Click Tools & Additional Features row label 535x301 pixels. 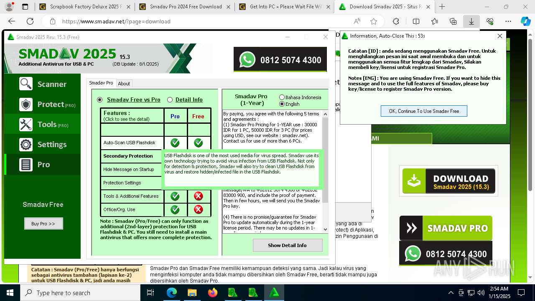(131, 196)
